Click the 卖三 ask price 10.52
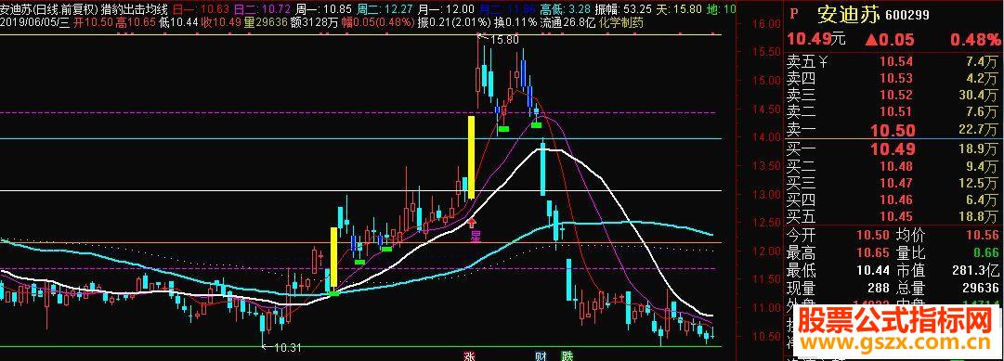Viewport: 1004px width, 361px height. click(894, 96)
